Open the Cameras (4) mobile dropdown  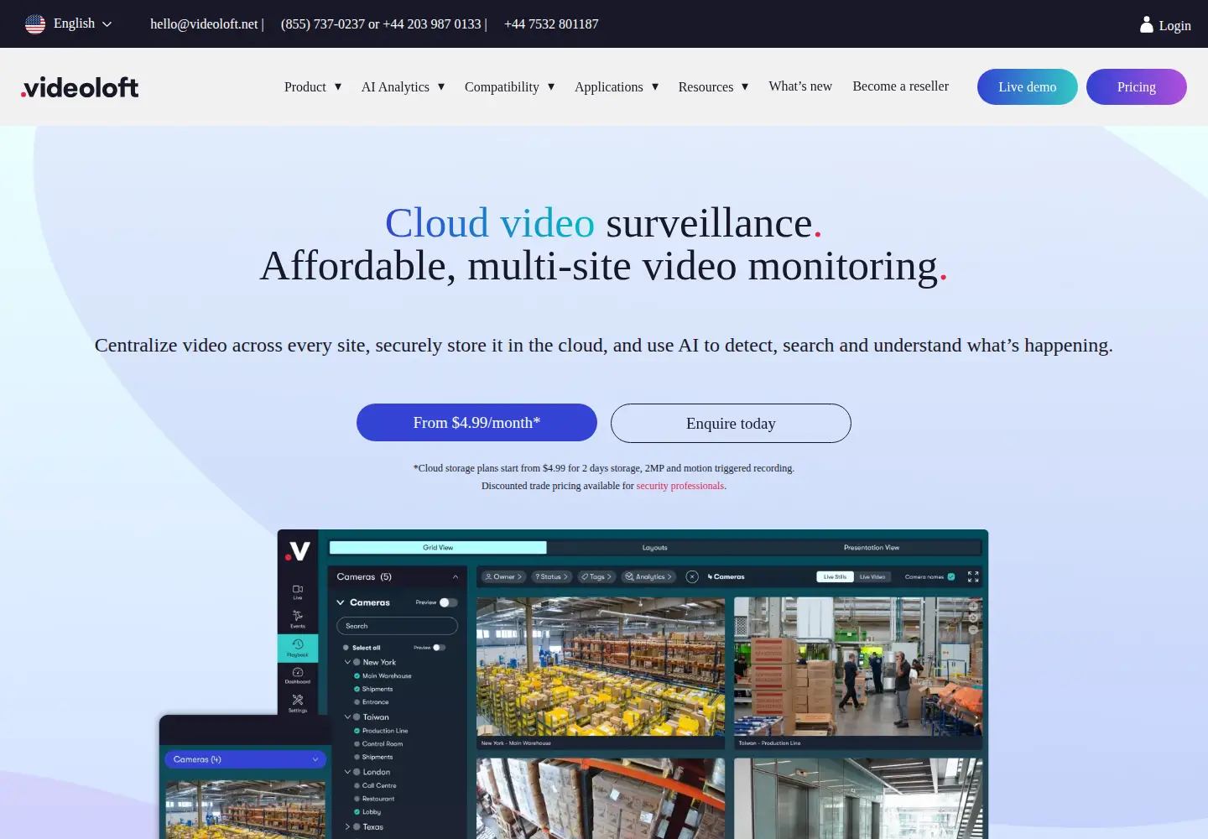pyautogui.click(x=245, y=759)
